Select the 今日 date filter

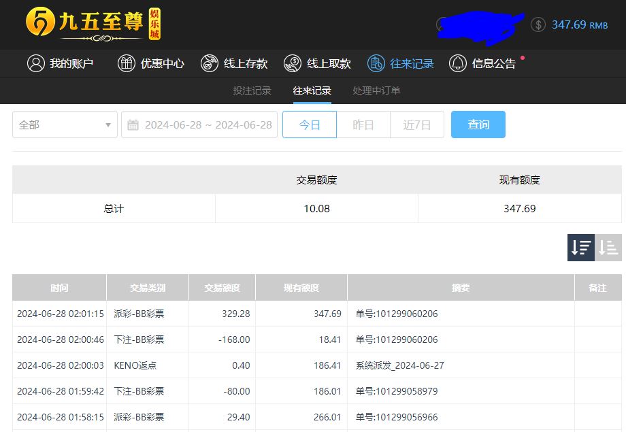coord(310,124)
